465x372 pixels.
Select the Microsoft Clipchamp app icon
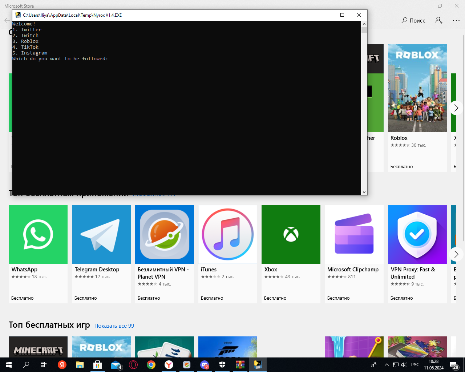tap(354, 234)
